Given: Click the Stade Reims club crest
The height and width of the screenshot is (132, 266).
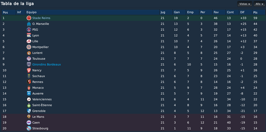Looking at the screenshot, I should (29, 18).
